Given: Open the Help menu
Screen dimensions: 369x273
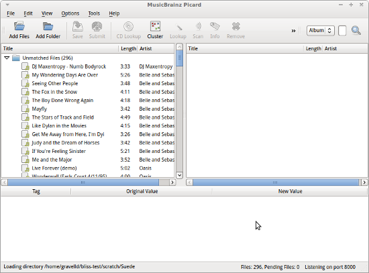Looking at the screenshot, I should (x=114, y=13).
